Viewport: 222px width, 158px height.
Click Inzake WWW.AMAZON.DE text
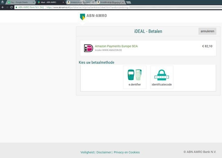click(108, 50)
